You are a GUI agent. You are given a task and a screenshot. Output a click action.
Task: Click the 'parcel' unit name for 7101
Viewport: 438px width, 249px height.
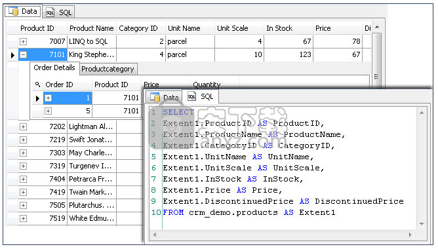pyautogui.click(x=190, y=54)
